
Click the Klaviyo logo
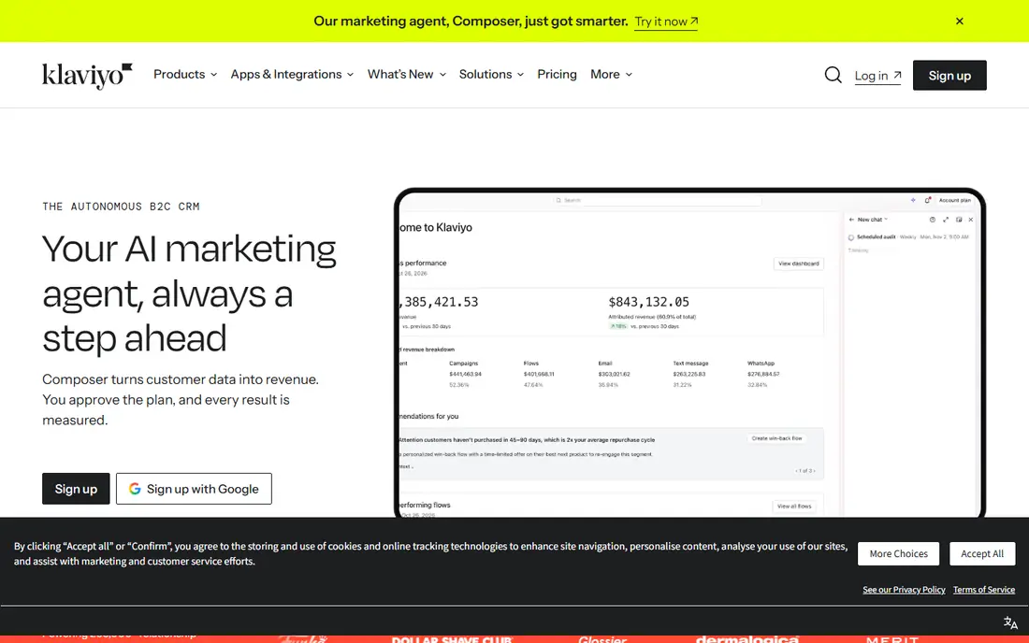coord(87,76)
